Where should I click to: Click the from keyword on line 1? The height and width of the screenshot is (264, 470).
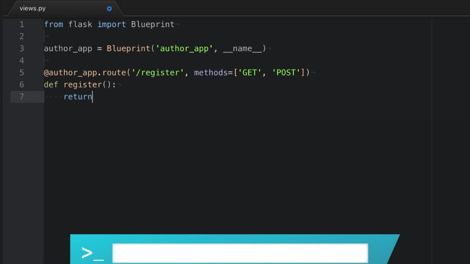[54, 24]
